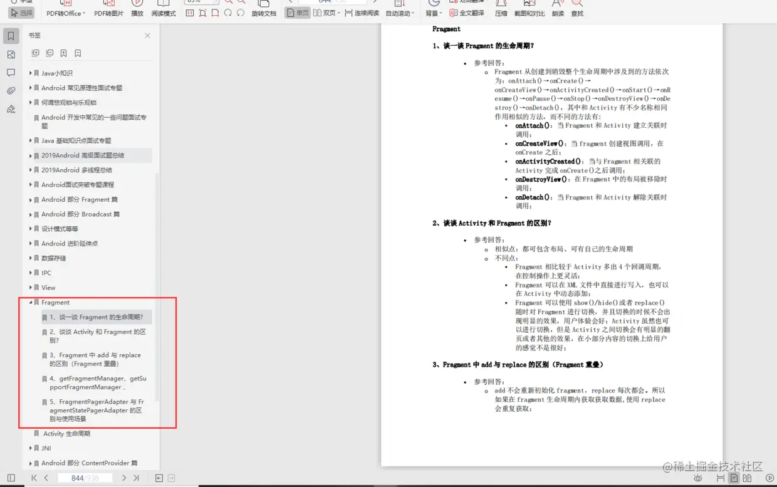The image size is (777, 487).
Task: Collapse the Fragment bookmark node
Action: (30, 302)
